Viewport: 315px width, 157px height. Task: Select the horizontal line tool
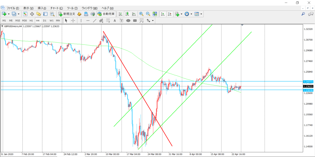88,20
